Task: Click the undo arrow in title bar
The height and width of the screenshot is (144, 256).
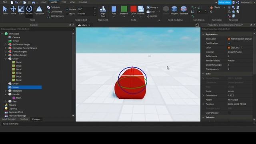Action: pyautogui.click(x=16, y=2)
